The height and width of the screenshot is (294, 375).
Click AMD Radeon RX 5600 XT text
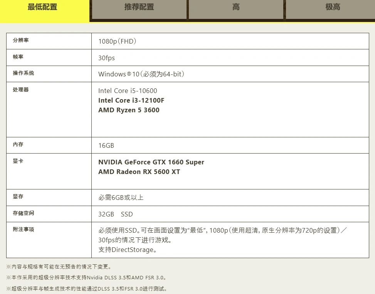(139, 172)
